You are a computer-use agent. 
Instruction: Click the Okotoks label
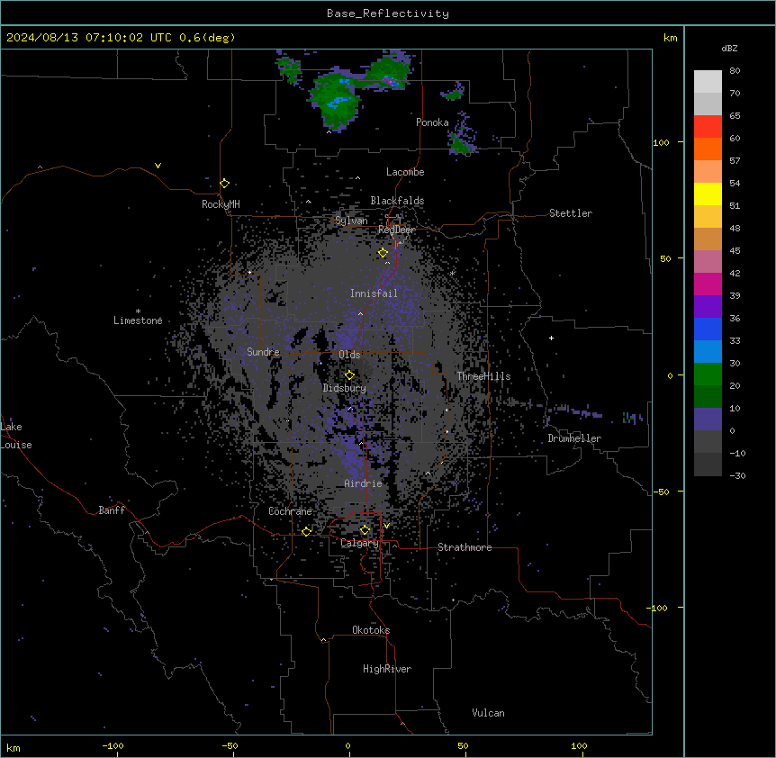371,630
